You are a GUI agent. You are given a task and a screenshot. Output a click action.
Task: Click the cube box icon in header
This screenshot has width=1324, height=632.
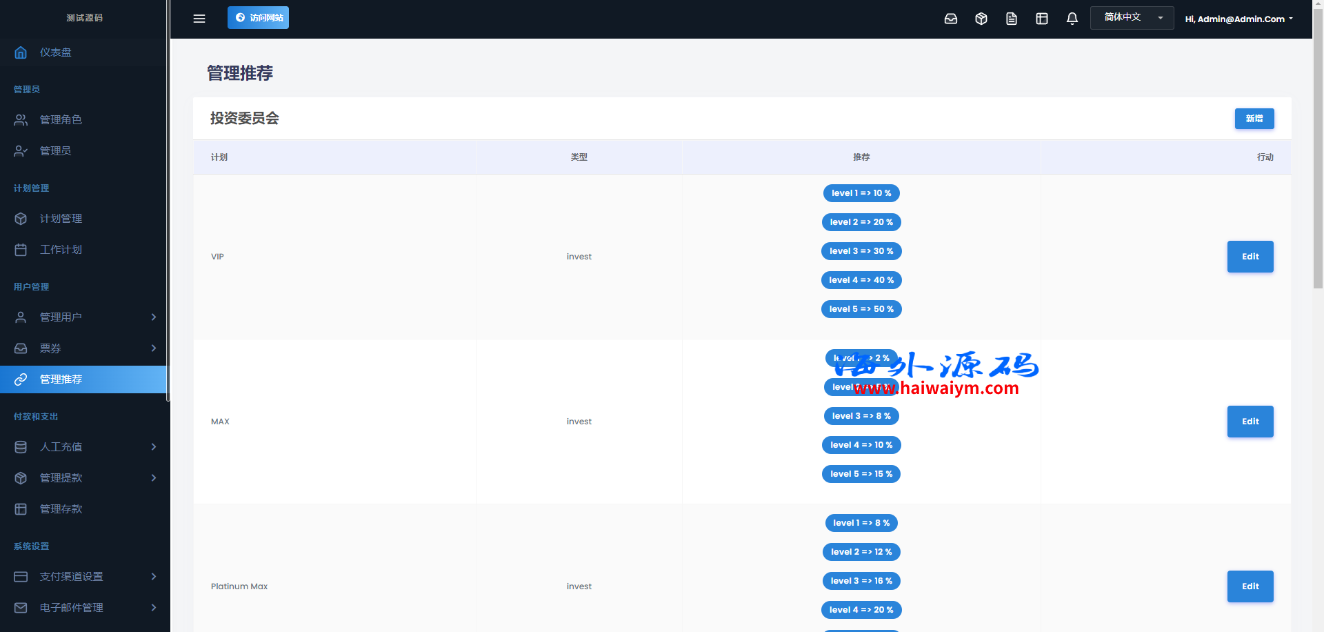coord(981,19)
